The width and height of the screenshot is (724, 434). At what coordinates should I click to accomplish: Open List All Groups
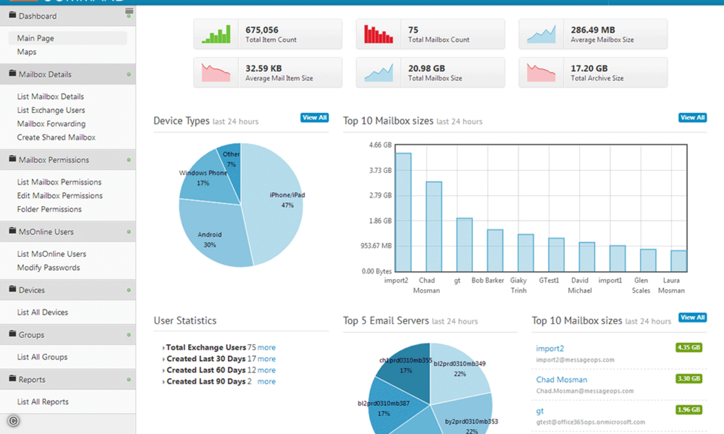click(42, 357)
